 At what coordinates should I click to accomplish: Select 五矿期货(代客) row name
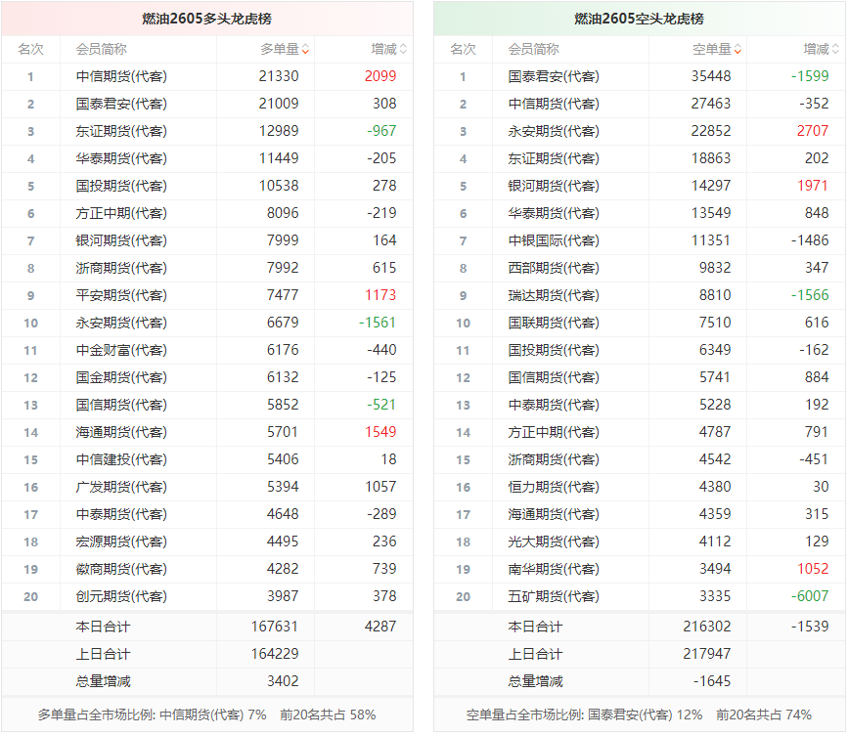coord(554,596)
